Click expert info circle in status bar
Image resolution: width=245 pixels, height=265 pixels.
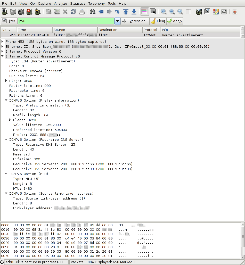coord(2,262)
